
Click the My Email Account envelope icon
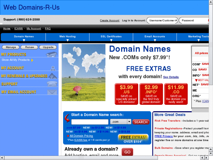pyautogui.click(x=52, y=92)
